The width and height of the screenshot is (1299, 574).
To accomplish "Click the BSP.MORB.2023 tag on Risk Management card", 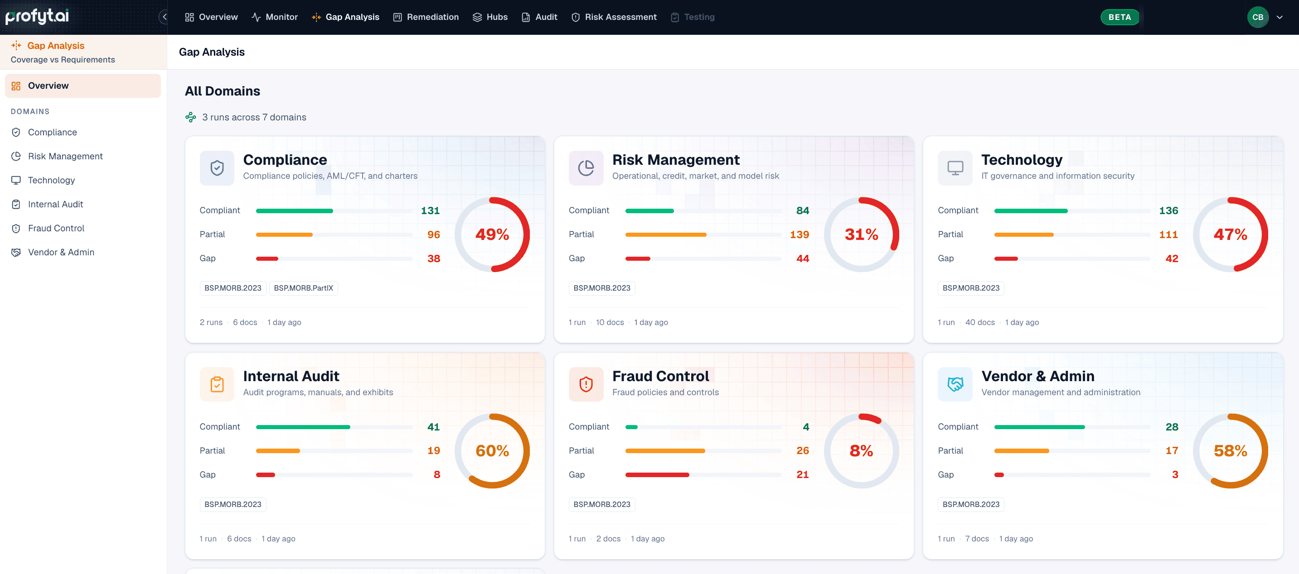I will pos(602,288).
